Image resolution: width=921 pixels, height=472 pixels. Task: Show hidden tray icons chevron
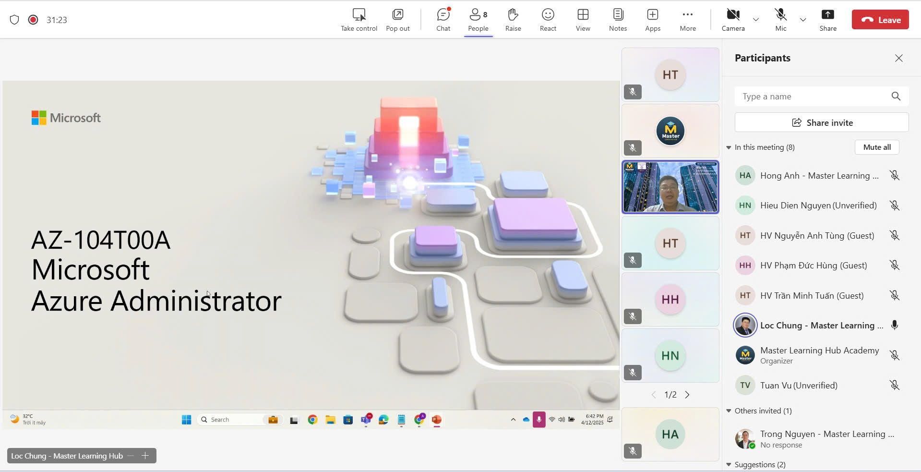click(513, 420)
